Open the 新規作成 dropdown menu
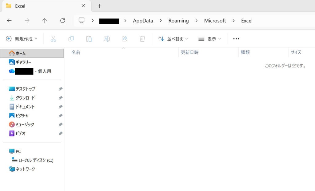Image resolution: width=315 pixels, height=191 pixels. pyautogui.click(x=22, y=39)
